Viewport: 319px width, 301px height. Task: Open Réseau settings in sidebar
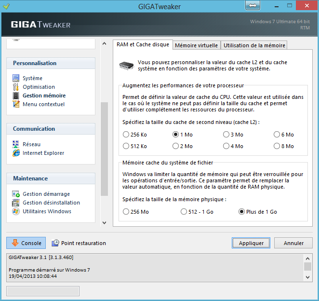tap(31, 144)
